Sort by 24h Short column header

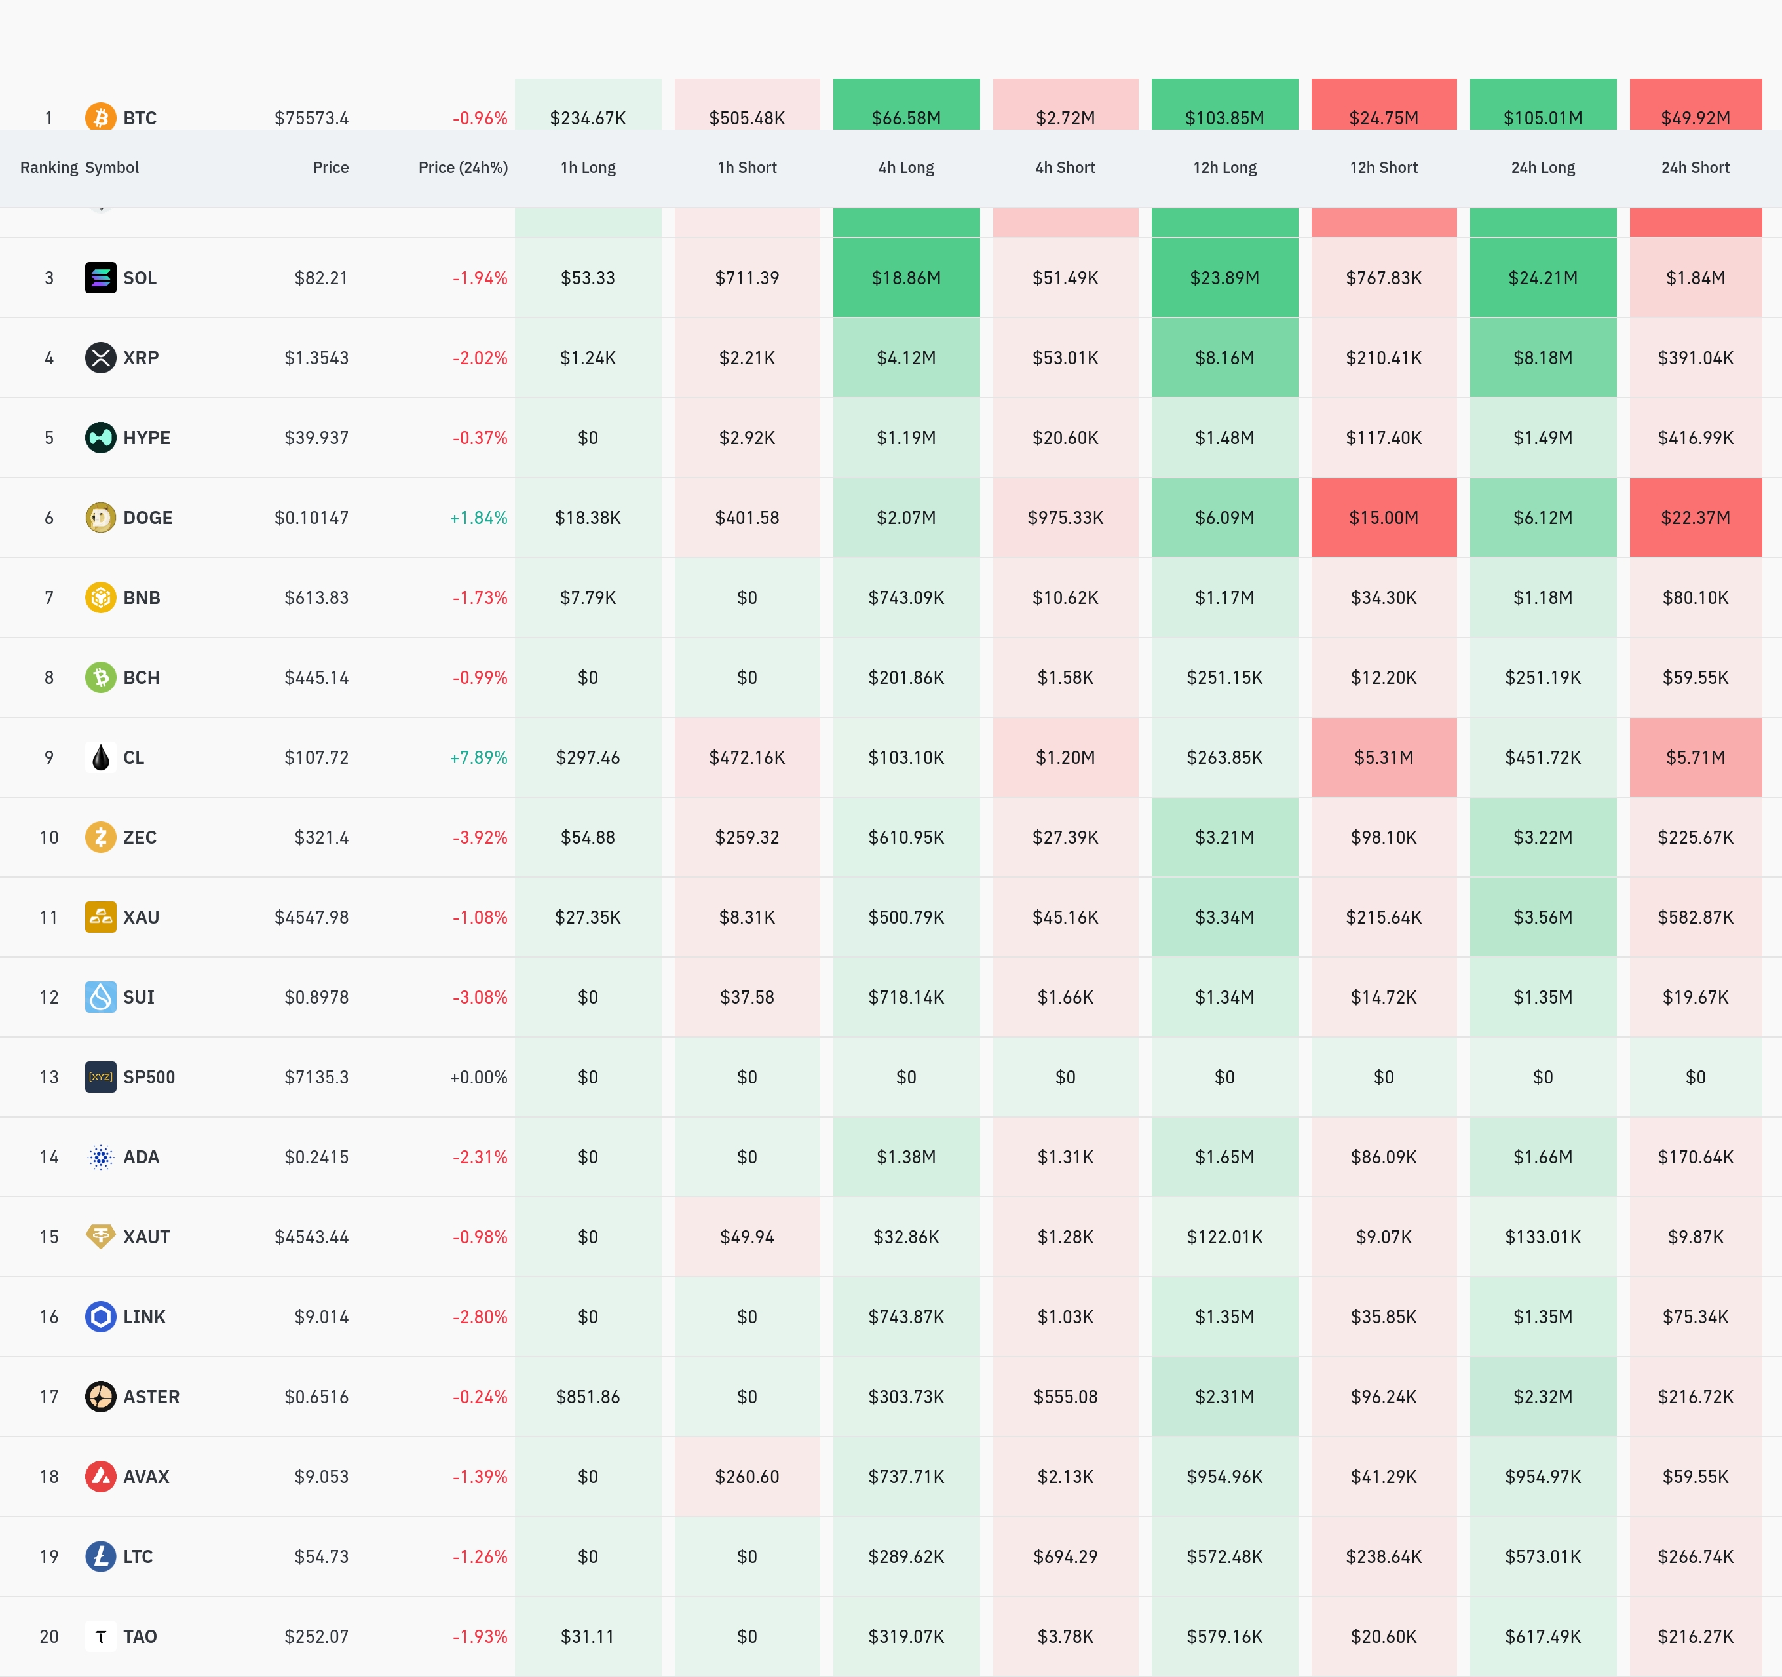click(1695, 168)
